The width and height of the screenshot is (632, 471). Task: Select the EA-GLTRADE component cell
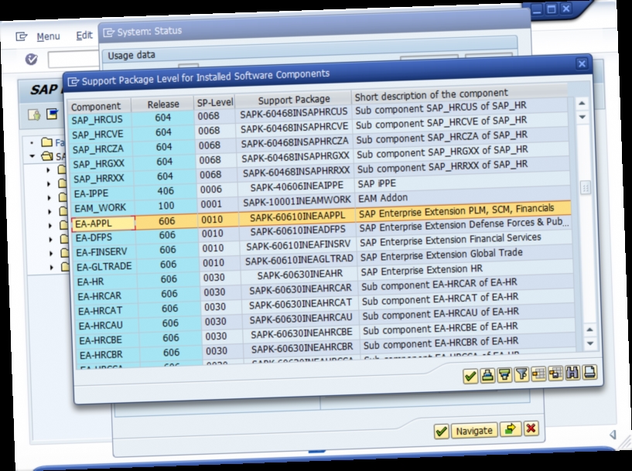(x=106, y=267)
